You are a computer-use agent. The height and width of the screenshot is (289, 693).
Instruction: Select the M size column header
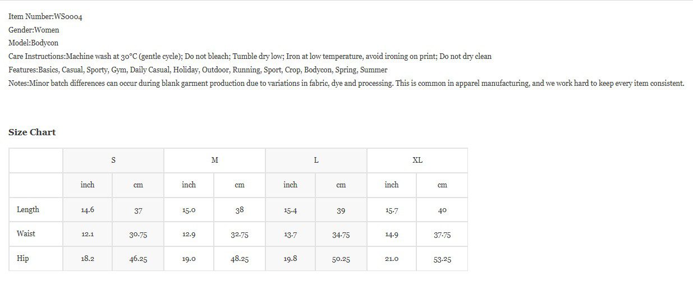[x=214, y=160]
